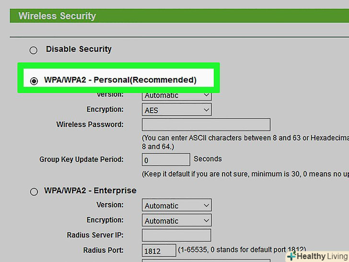349x262 pixels.
Task: Click the Wireless Password field
Action: point(206,125)
